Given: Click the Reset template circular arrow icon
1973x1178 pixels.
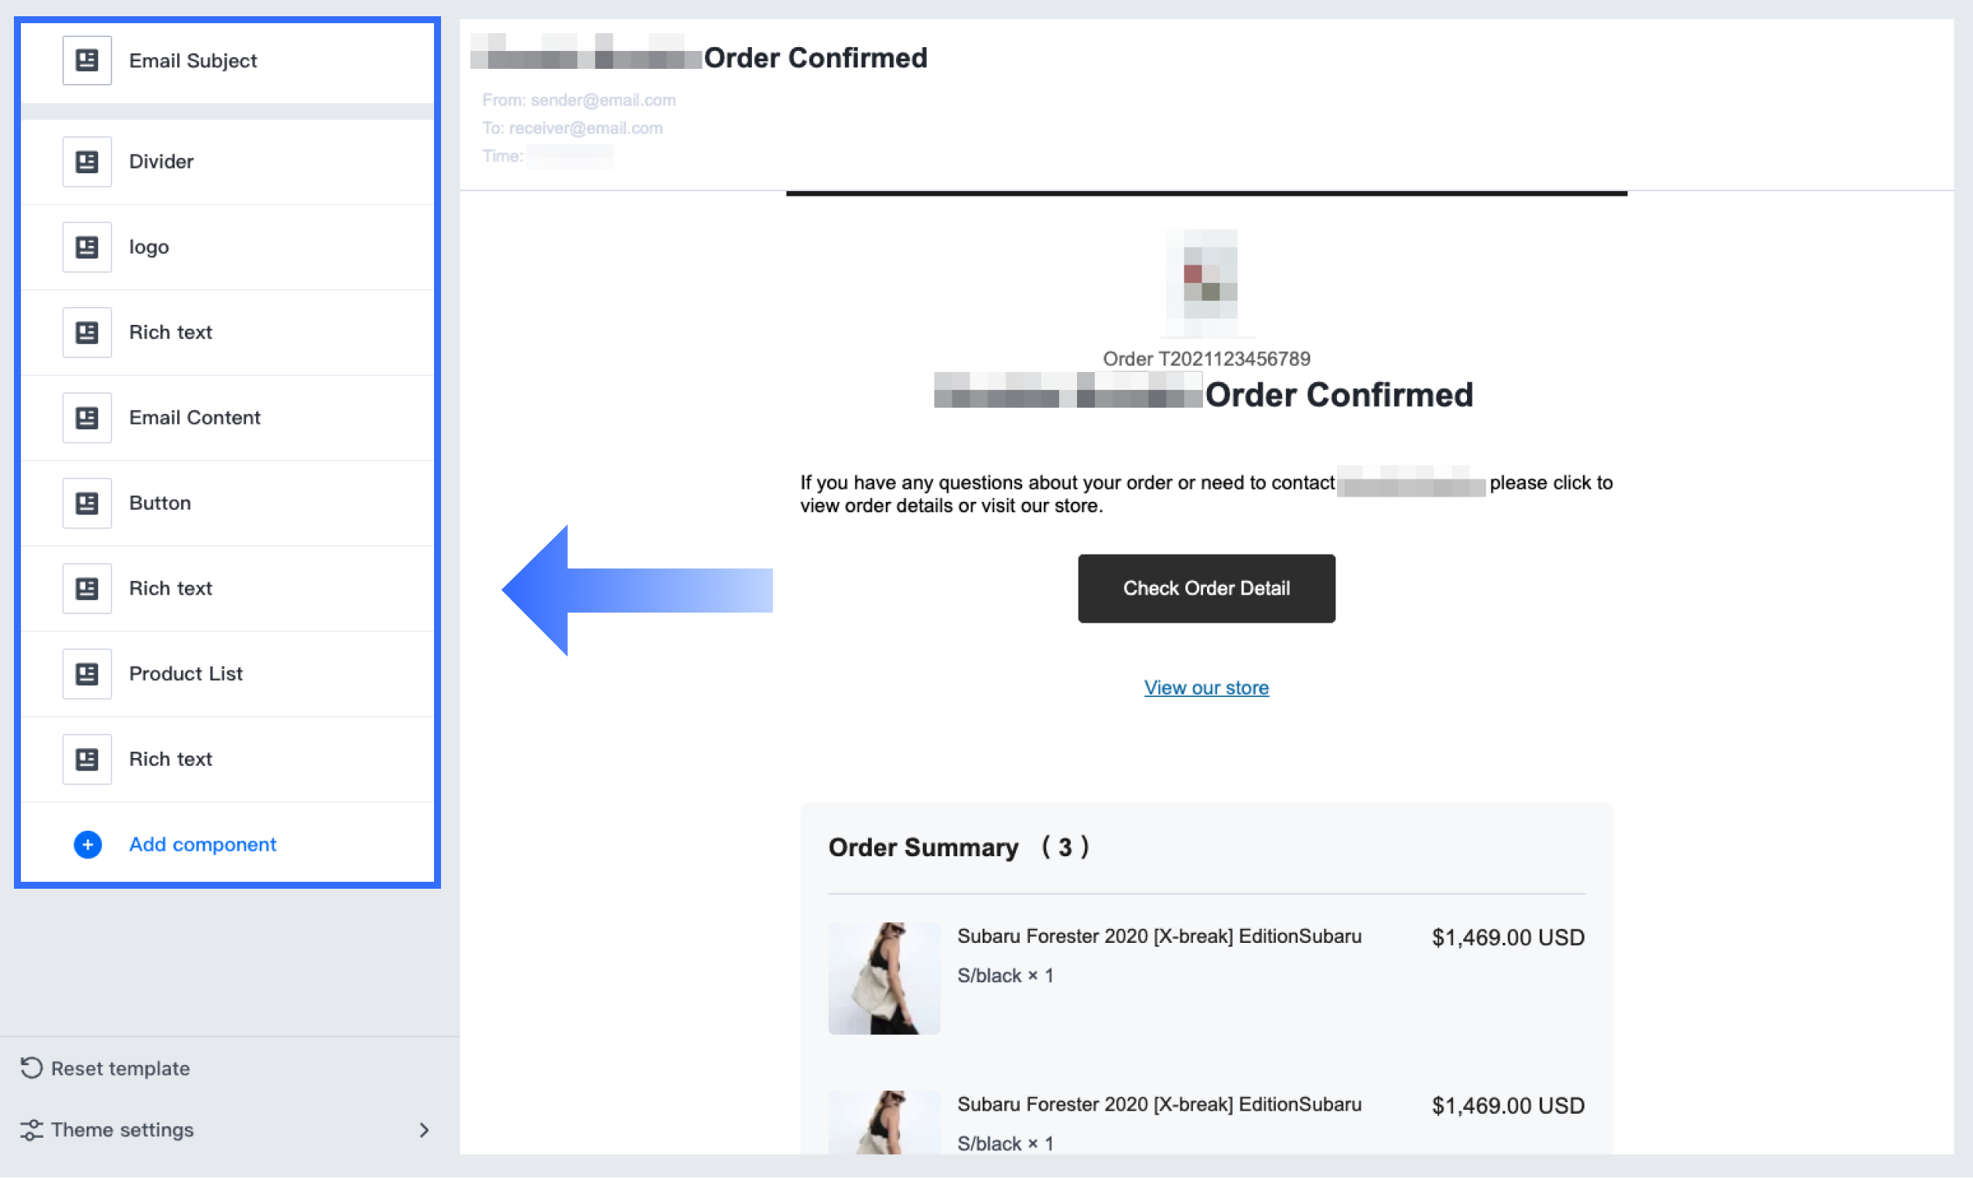Looking at the screenshot, I should pyautogui.click(x=31, y=1067).
